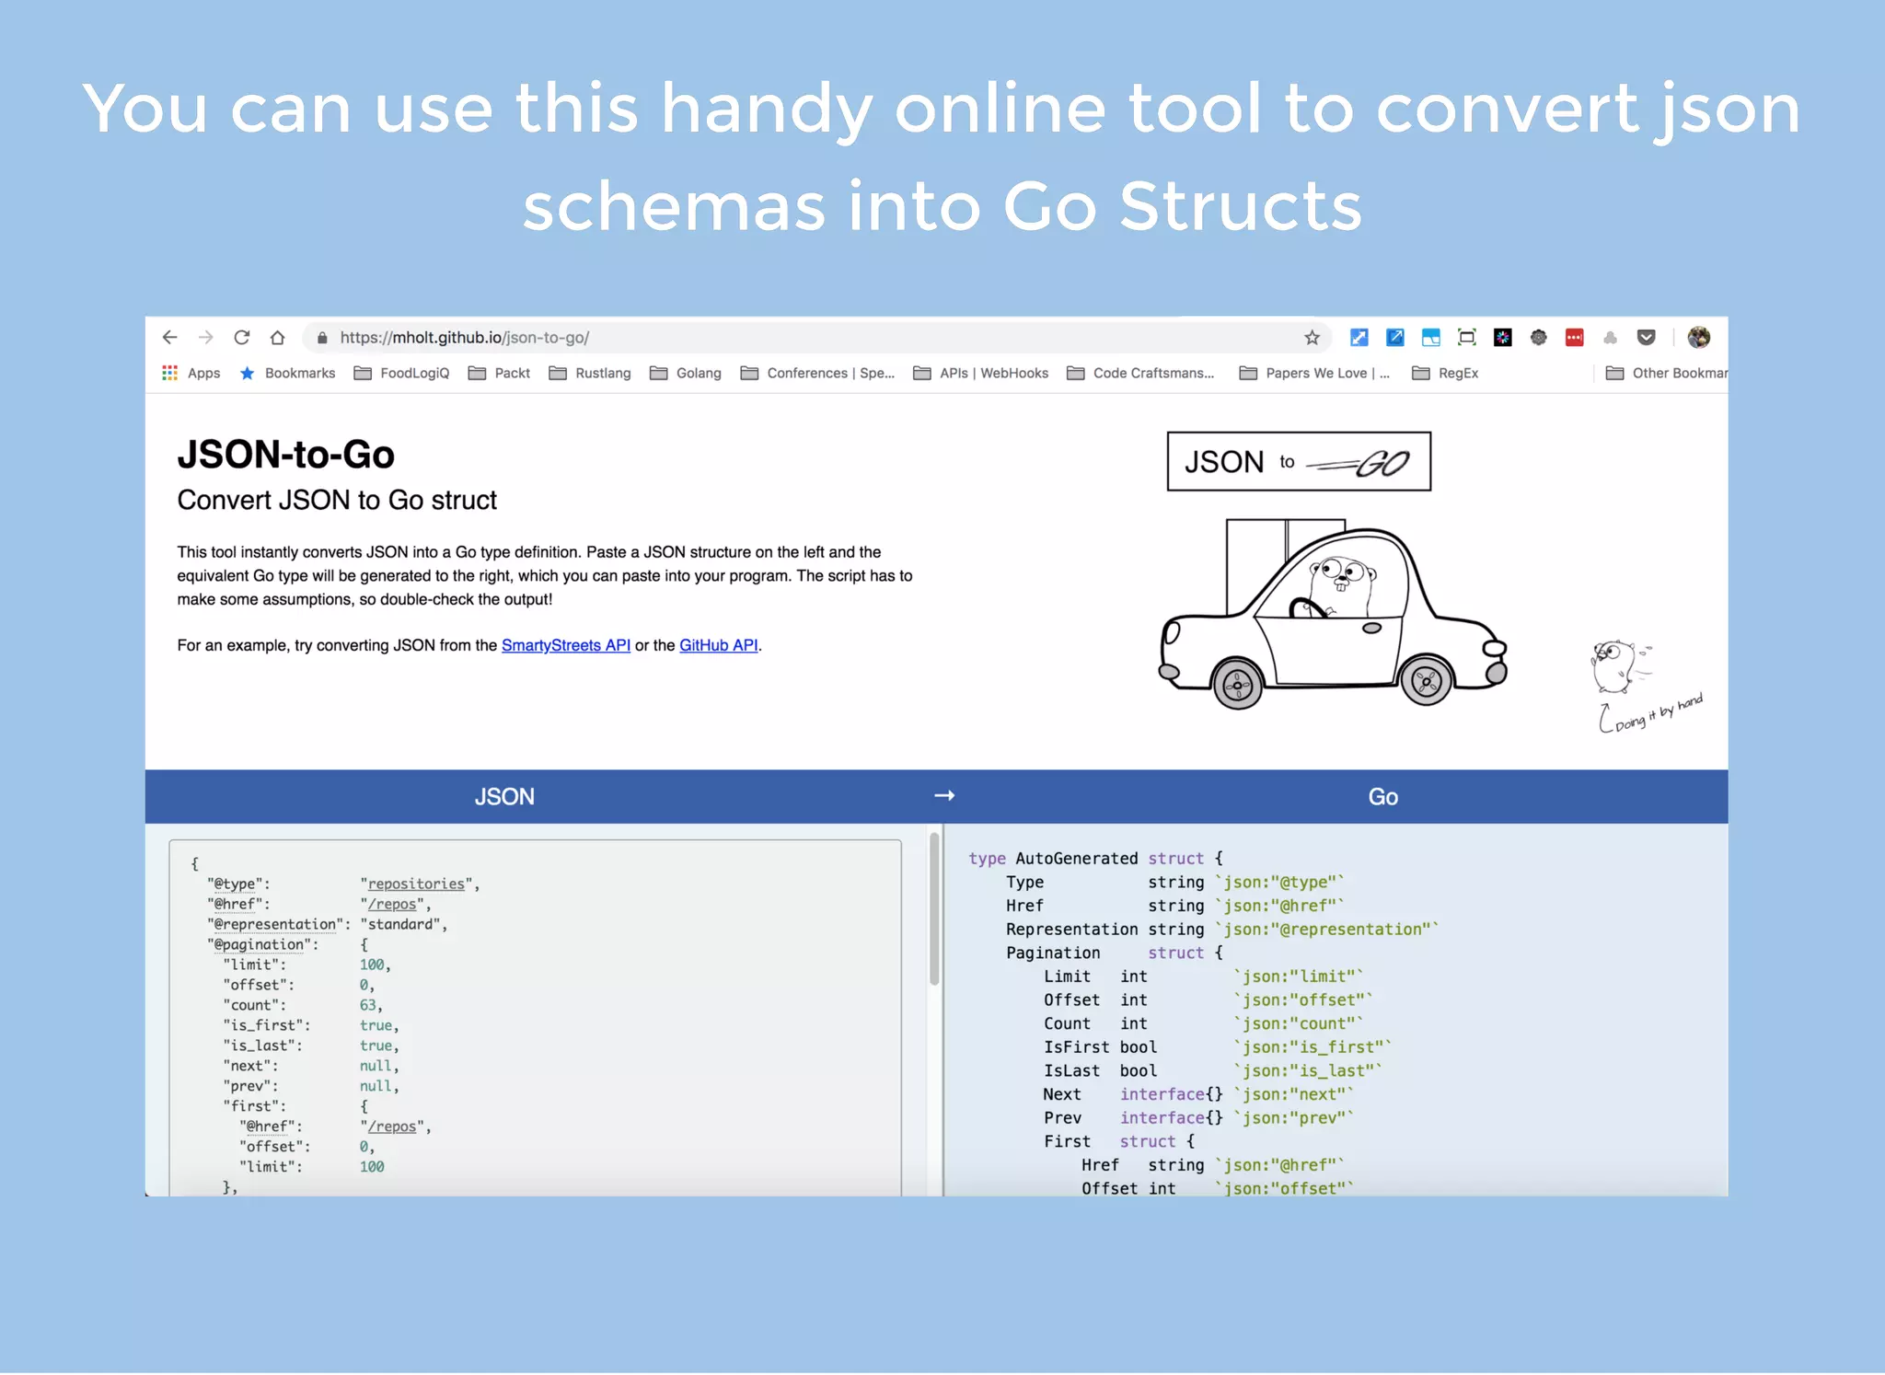Viewport: 1885px width, 1375px height.
Task: Open the browser home page icon
Action: pyautogui.click(x=277, y=338)
